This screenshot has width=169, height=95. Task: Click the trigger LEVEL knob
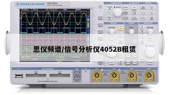point(132,32)
